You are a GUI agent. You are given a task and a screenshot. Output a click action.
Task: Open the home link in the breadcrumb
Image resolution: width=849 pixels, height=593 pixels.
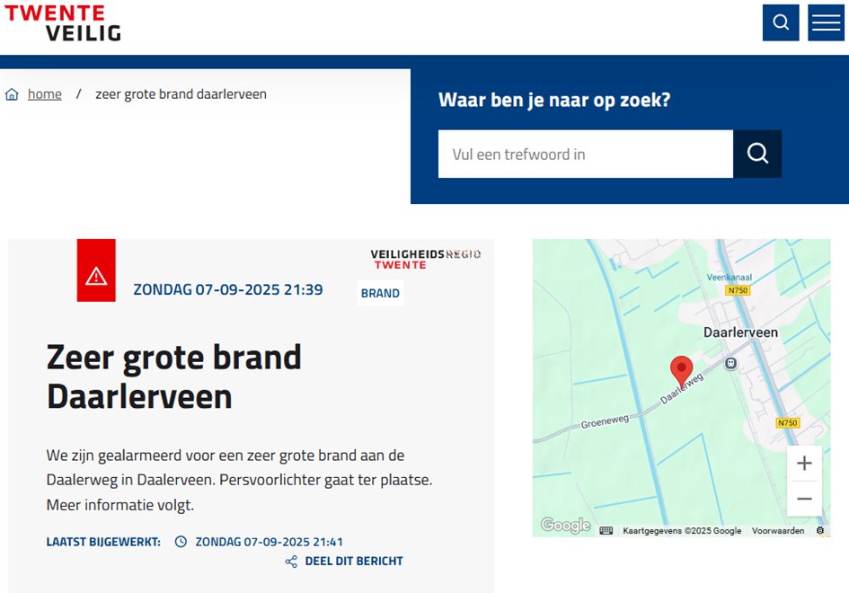point(45,93)
